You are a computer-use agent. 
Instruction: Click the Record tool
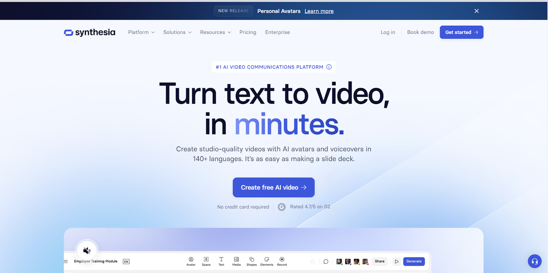(x=282, y=261)
